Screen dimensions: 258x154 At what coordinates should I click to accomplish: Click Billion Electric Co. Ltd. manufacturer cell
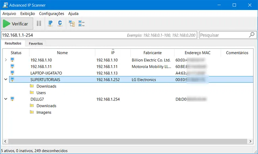tap(151, 60)
